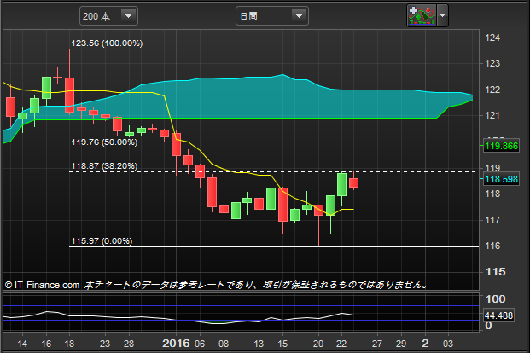This screenshot has height=353, width=530.
Task: Click the 22 date label on time axis
Action: [341, 344]
